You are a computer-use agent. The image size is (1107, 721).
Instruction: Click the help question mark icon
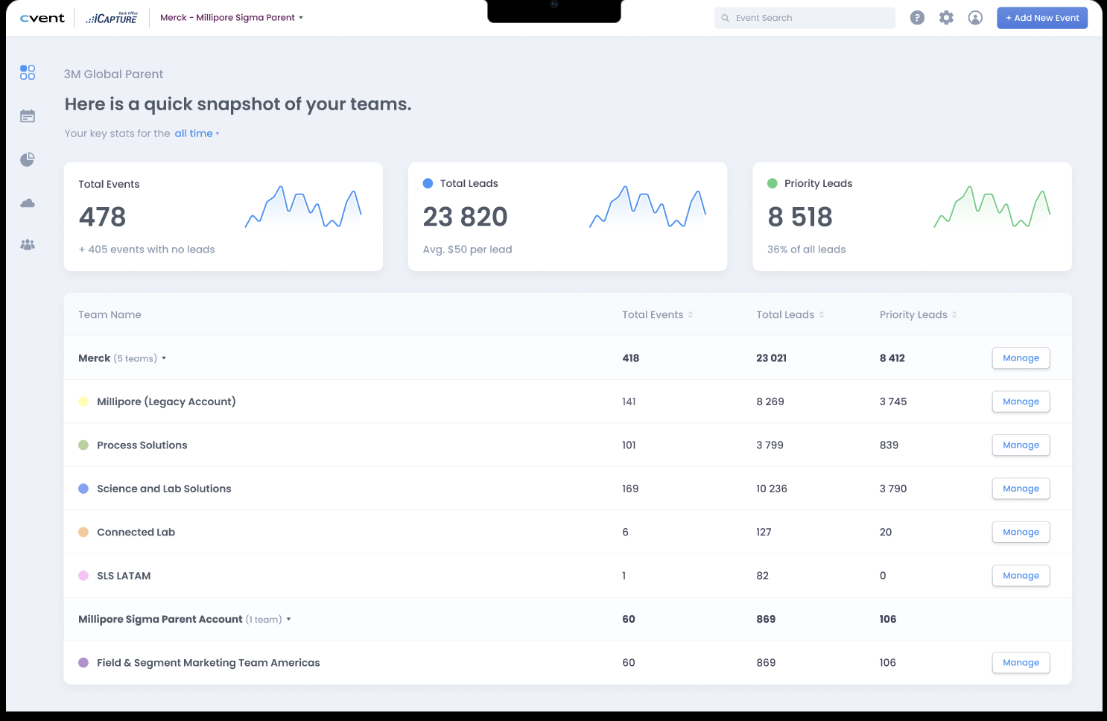[x=917, y=18]
